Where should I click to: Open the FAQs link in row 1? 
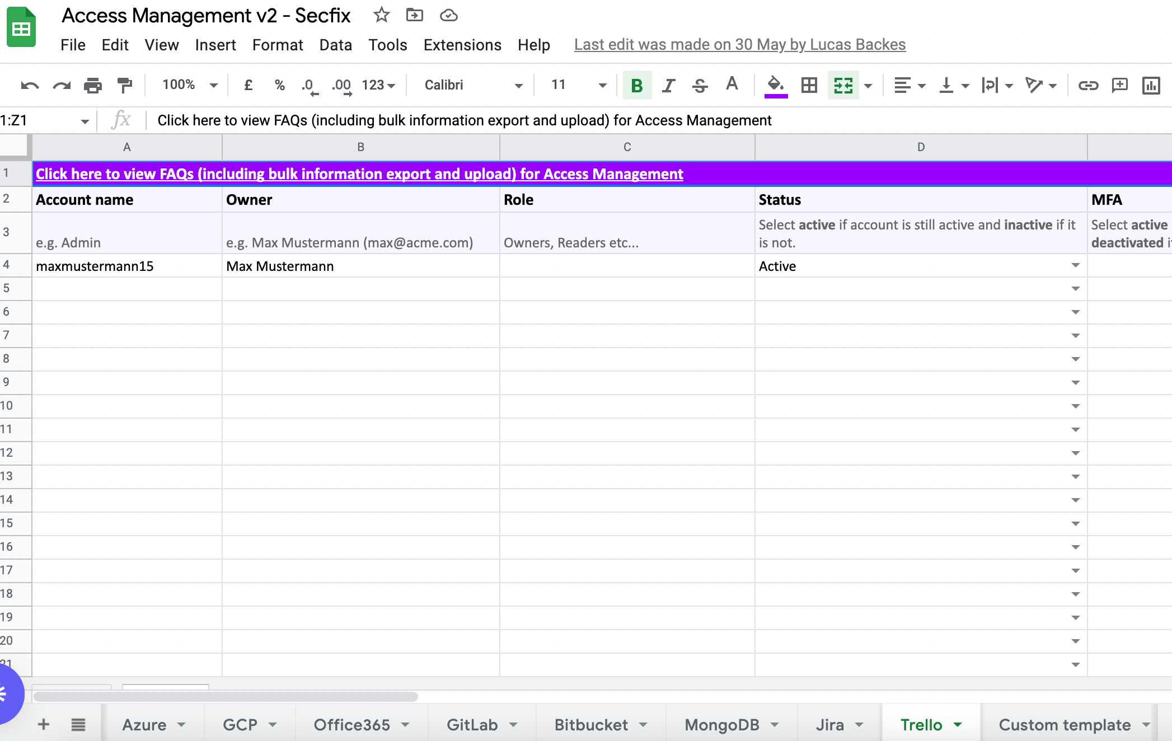(x=359, y=174)
